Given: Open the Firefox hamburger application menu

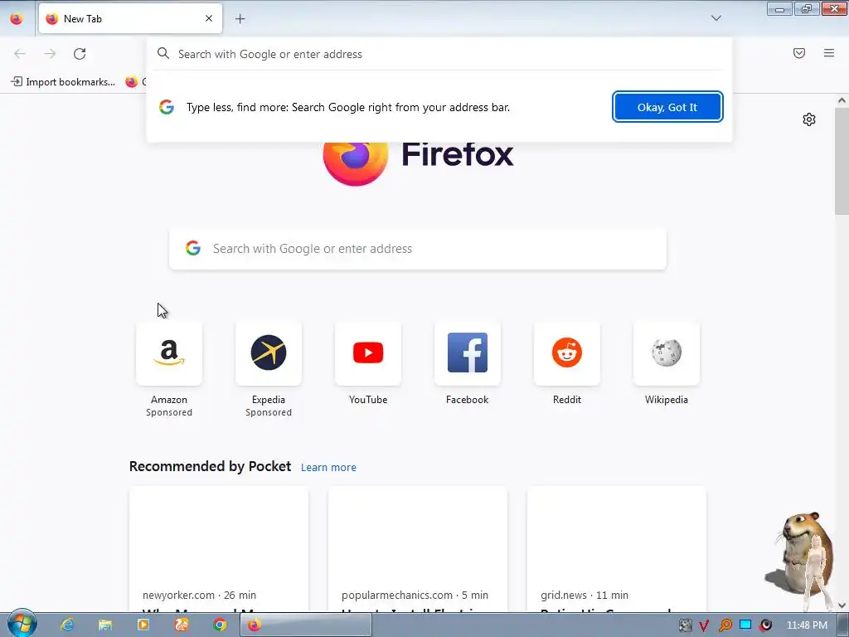Looking at the screenshot, I should point(829,53).
